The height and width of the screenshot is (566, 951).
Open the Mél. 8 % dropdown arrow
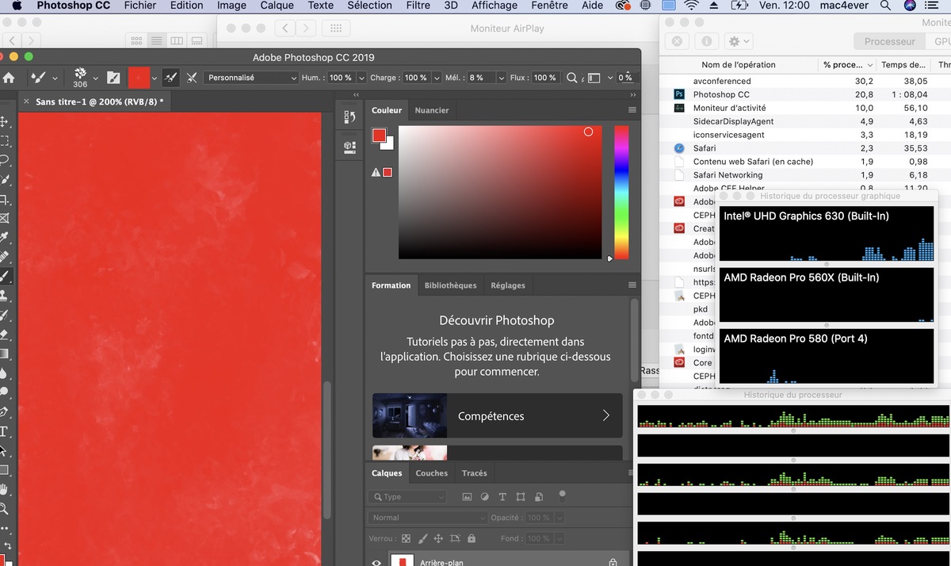coord(502,78)
